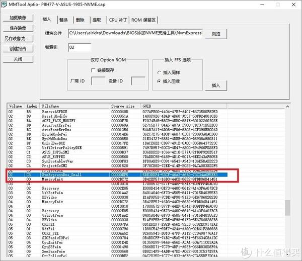
Task: Select the SmmBasePeim row
Action: click(117, 251)
